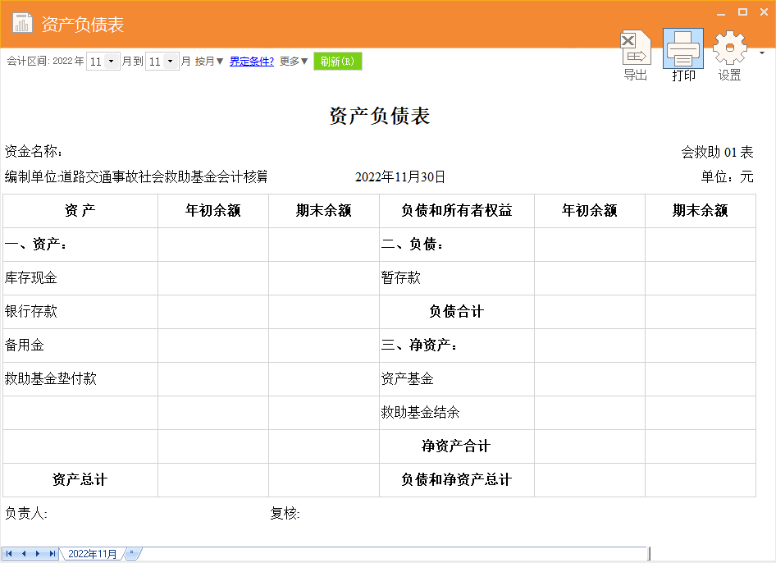Image resolution: width=776 pixels, height=563 pixels.
Task: Go to previous sheet using navigation arrow
Action: pyautogui.click(x=24, y=554)
